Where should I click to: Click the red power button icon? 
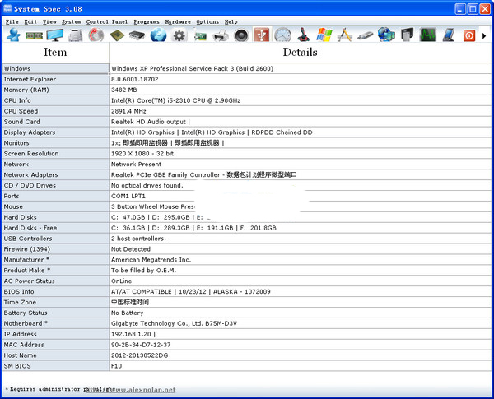point(468,35)
